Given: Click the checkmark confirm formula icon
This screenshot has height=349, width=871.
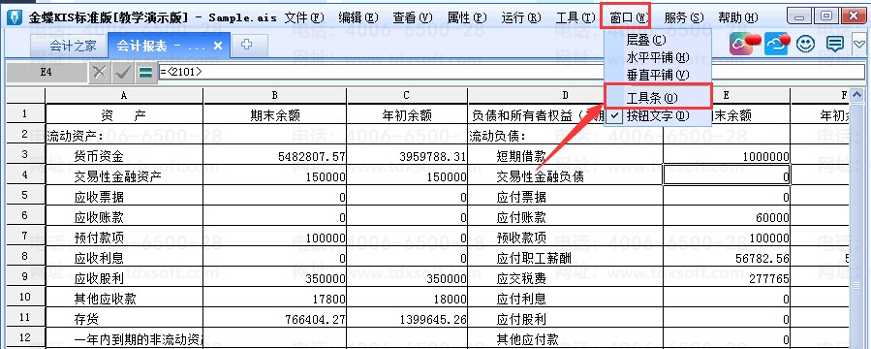Looking at the screenshot, I should (x=122, y=73).
